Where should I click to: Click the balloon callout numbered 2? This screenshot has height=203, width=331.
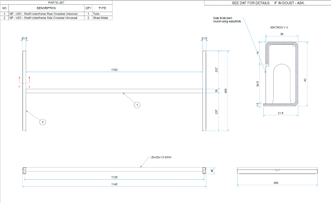click(x=43, y=122)
